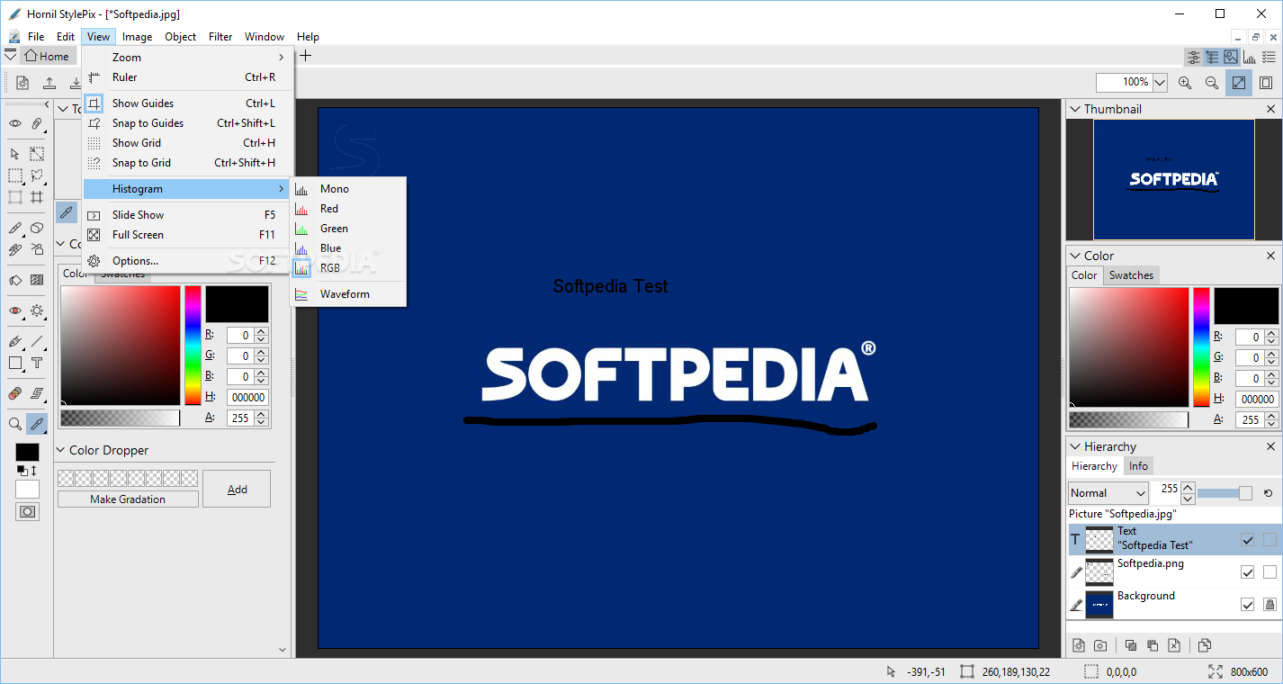The width and height of the screenshot is (1283, 684).
Task: Switch to Swatches tab in right Color panel
Action: click(x=1131, y=275)
